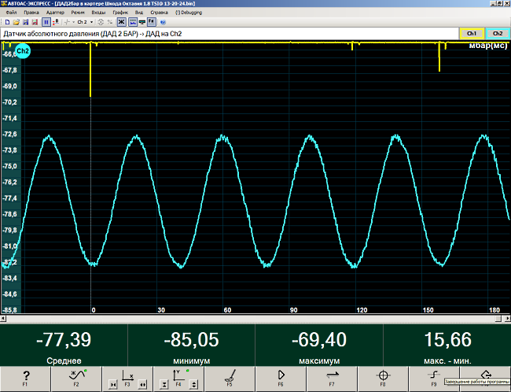Click the F1 help question mark button
511x392 pixels.
pos(25,377)
